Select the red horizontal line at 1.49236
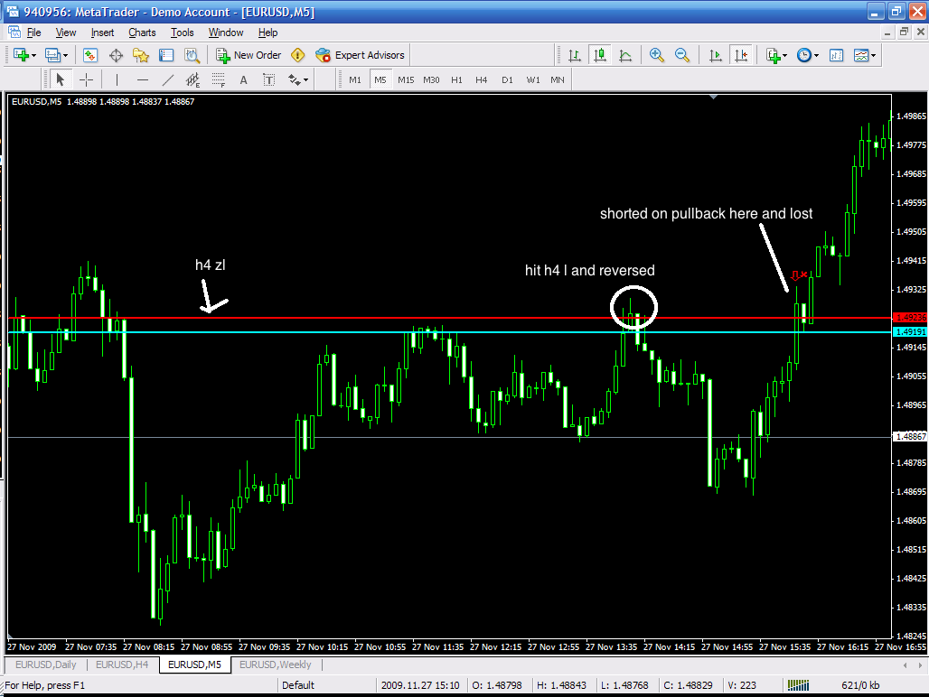929x697 pixels. [450, 318]
